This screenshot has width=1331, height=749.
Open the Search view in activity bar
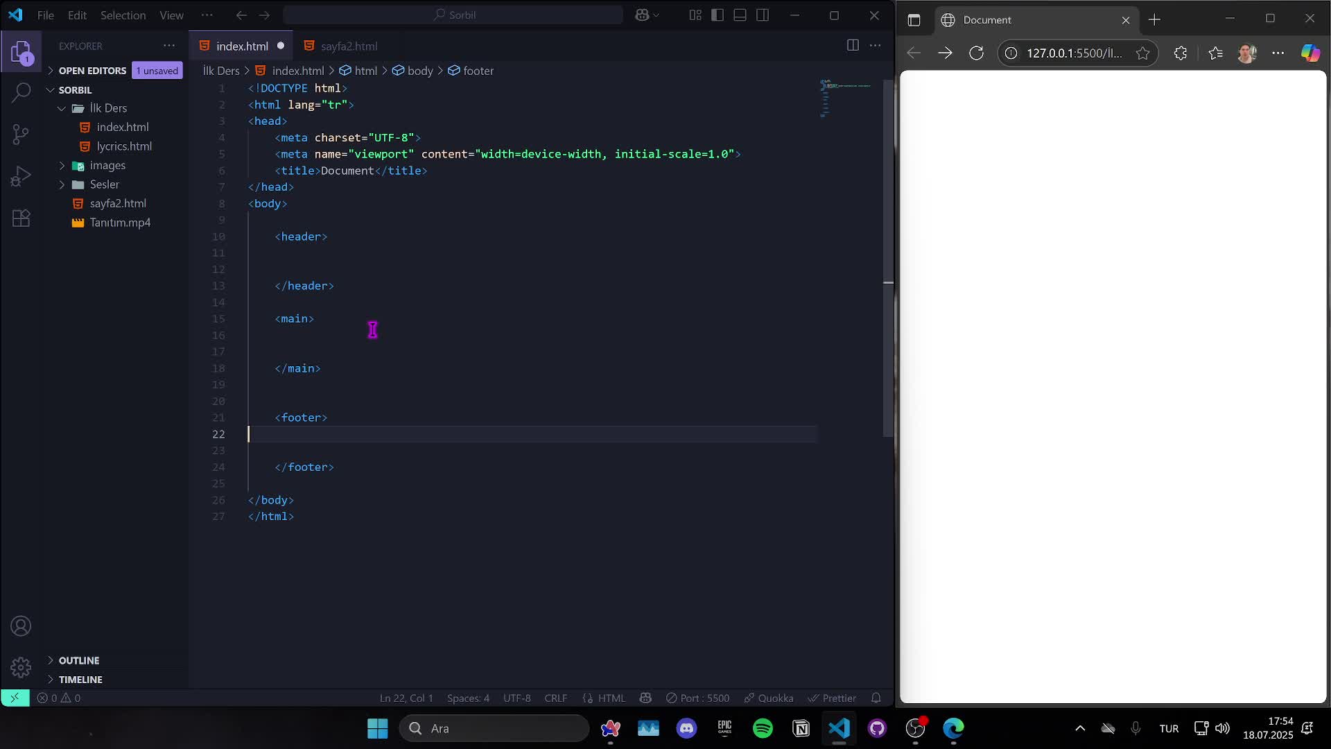[x=21, y=92]
